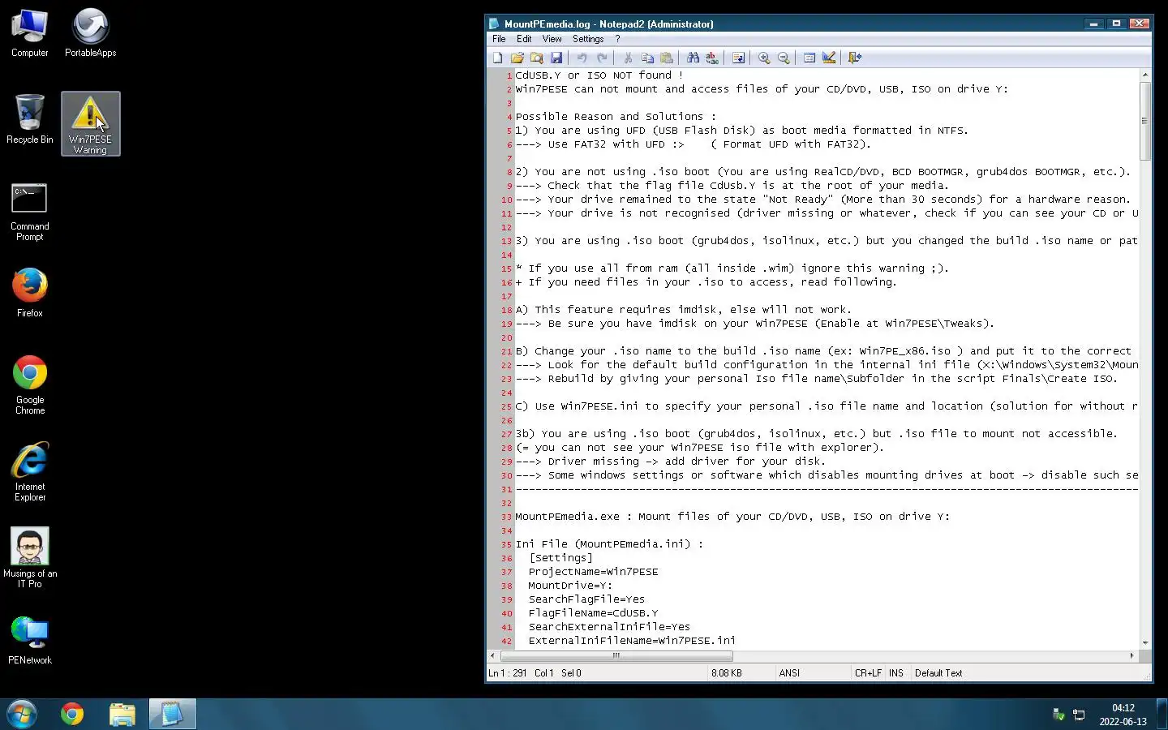
Task: Click the Browse files toolbar icon
Action: click(x=537, y=58)
